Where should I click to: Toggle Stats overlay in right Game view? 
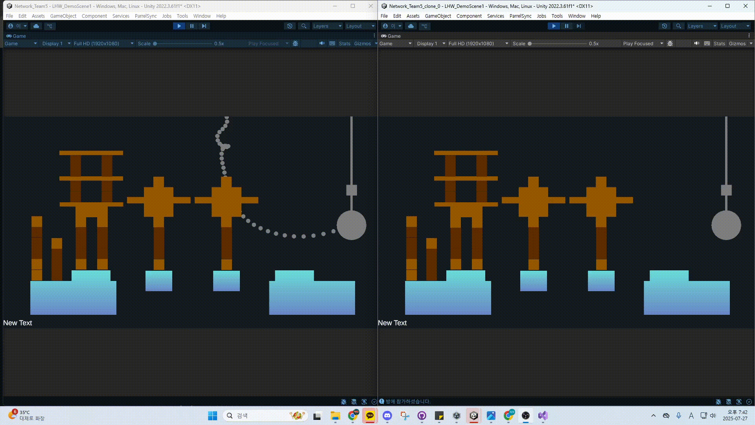719,44
